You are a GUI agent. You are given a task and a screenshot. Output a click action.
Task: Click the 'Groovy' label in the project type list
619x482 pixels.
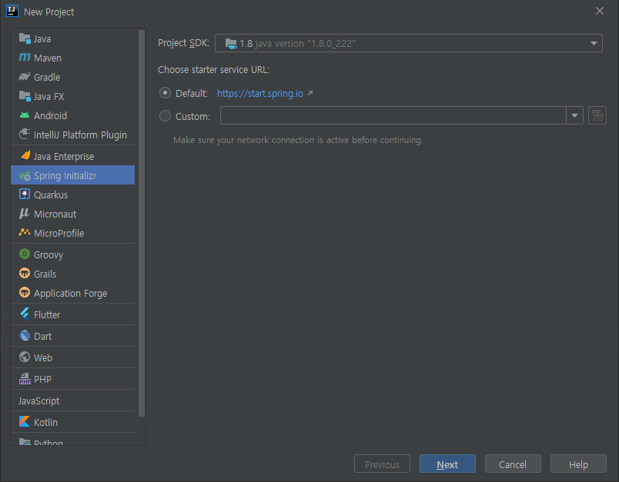click(x=49, y=255)
